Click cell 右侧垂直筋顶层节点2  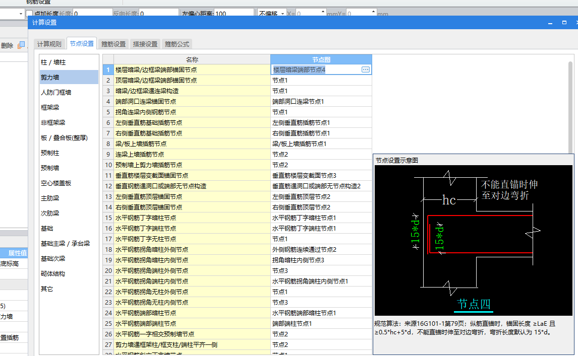pos(321,207)
